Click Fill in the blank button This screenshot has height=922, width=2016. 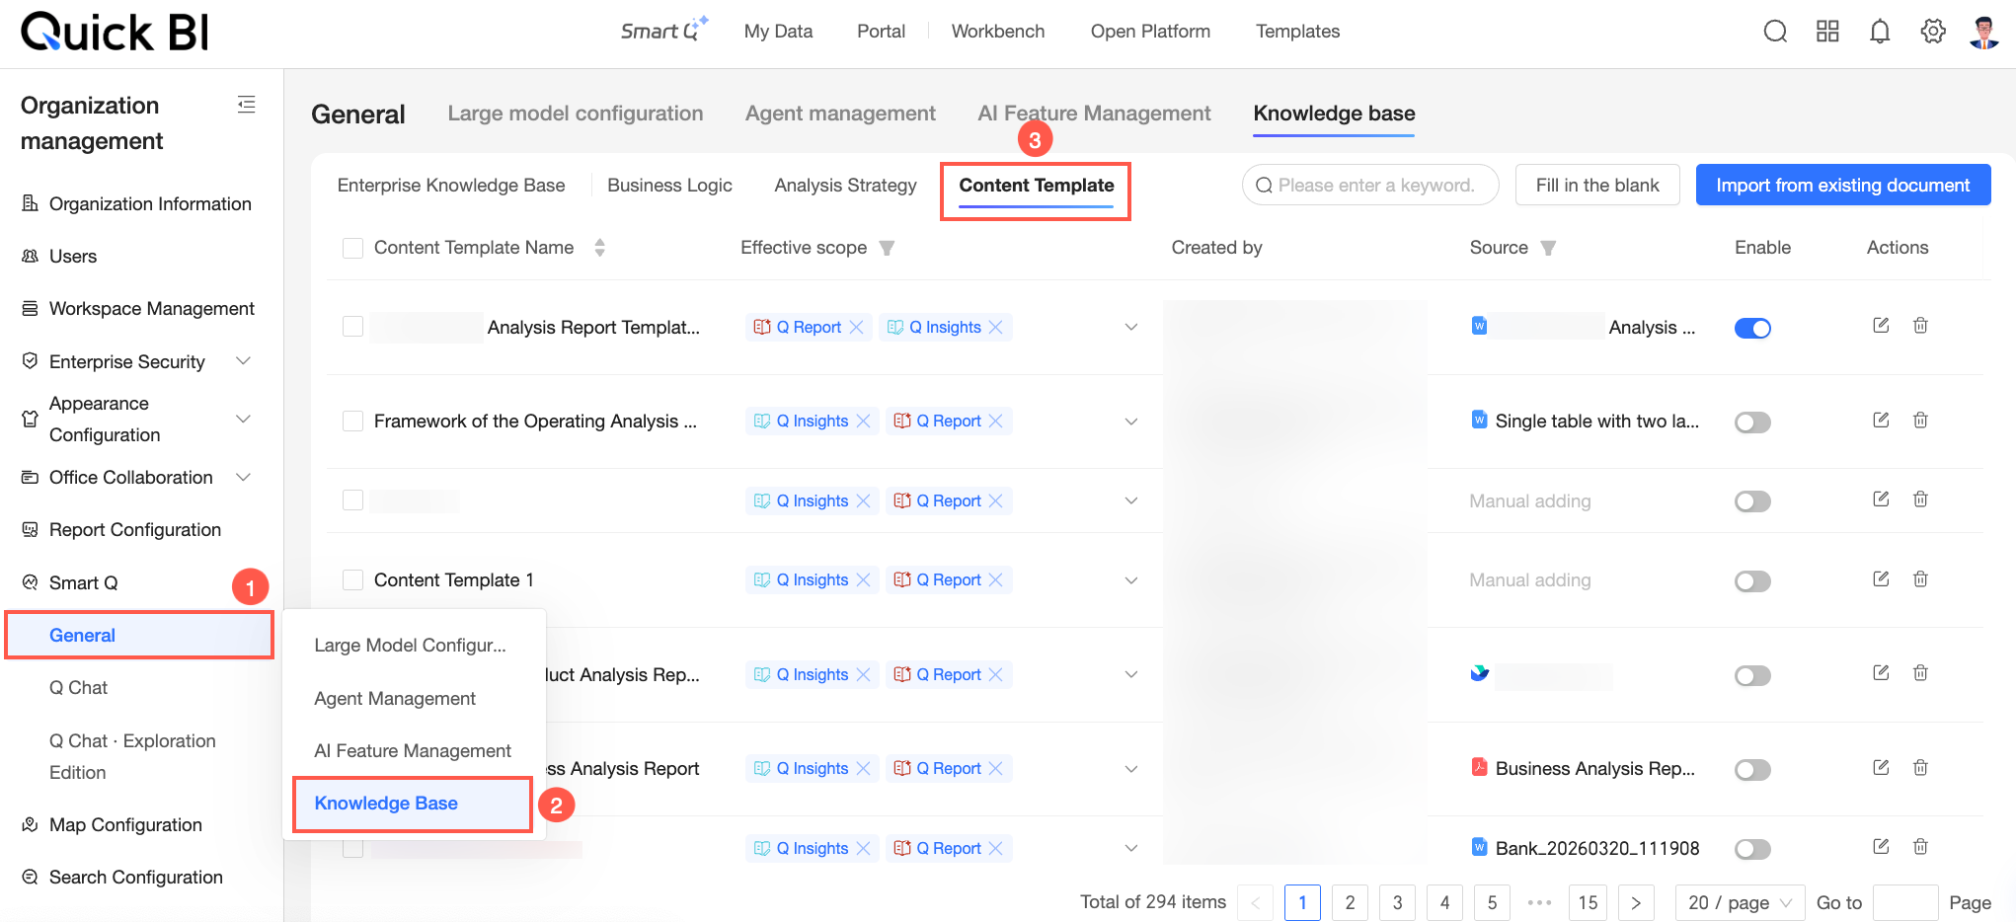[1597, 186]
